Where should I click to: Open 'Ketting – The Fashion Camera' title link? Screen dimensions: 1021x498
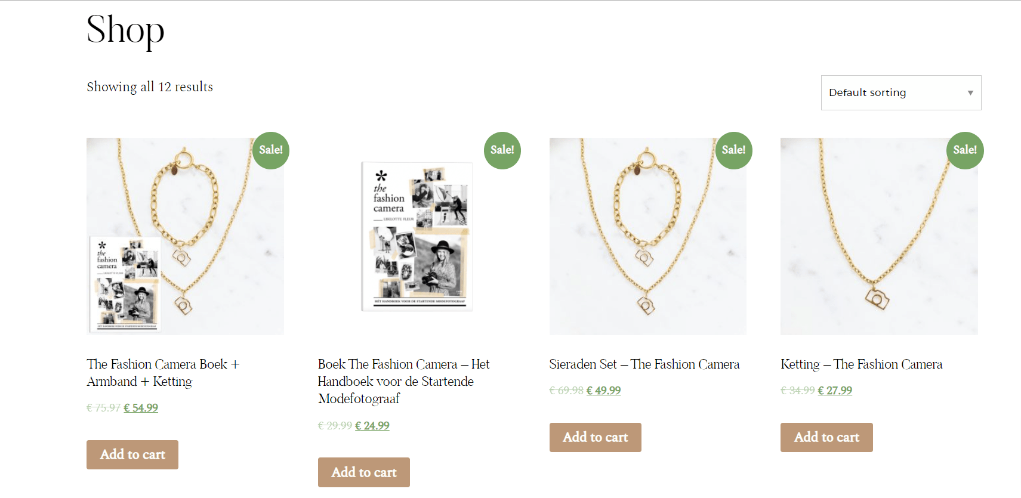pos(861,364)
